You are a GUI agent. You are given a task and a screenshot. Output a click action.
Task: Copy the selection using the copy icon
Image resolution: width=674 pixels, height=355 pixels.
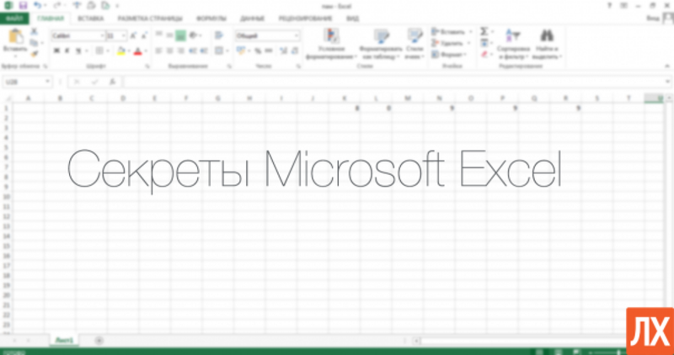34,43
